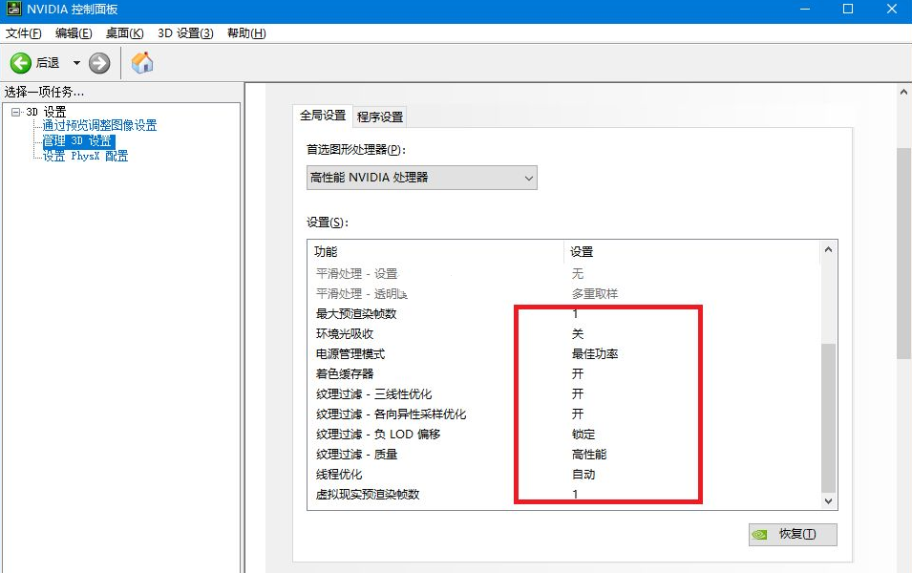Open the 桌面(K) menu
Viewport: 912px width, 573px height.
point(124,33)
